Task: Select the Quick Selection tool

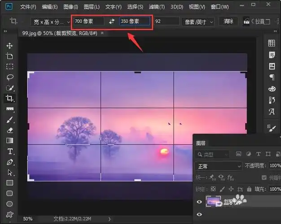Action: tap(10, 88)
